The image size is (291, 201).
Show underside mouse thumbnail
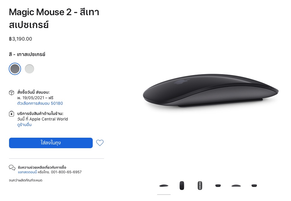tap(200, 186)
